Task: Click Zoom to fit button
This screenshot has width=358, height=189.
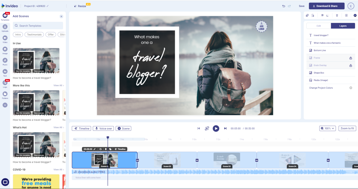Action: coord(347,128)
